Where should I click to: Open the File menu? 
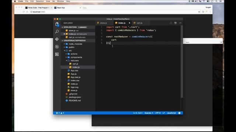pos(27,1)
